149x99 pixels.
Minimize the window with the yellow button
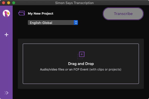9,3
